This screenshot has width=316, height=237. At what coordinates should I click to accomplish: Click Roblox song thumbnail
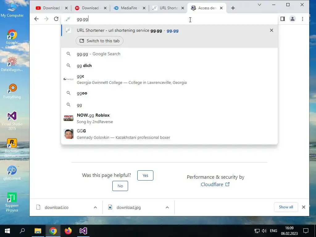point(69,118)
